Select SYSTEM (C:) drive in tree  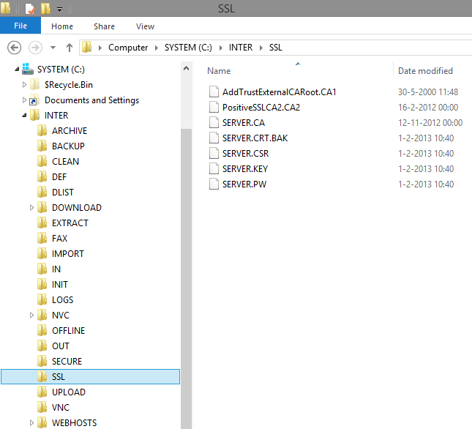[x=61, y=70]
